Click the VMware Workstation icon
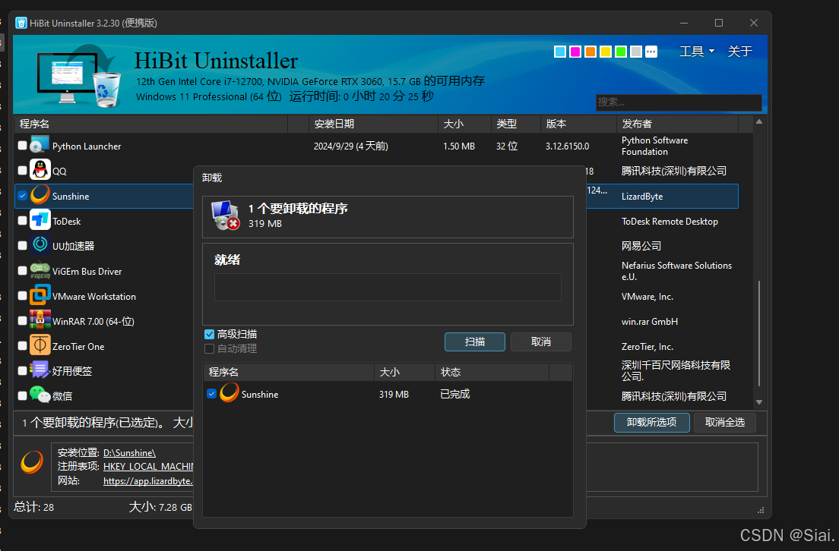839x551 pixels. [40, 295]
